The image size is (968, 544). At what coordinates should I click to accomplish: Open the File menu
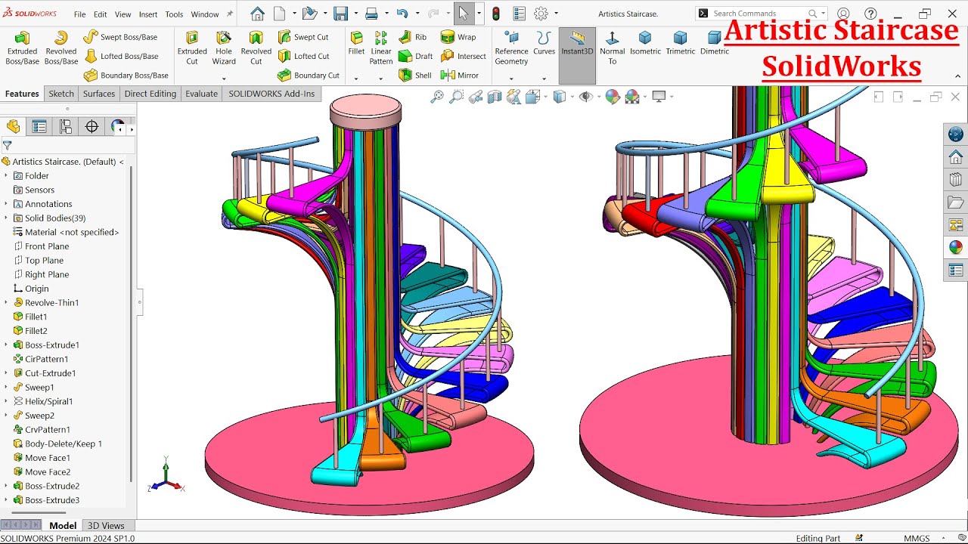79,14
